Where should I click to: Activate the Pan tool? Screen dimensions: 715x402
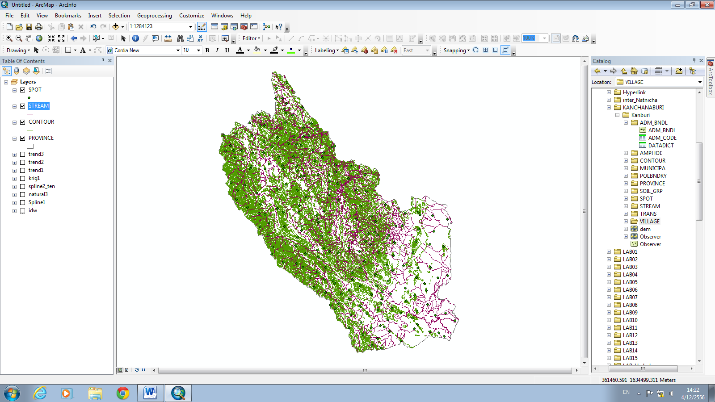(x=29, y=38)
